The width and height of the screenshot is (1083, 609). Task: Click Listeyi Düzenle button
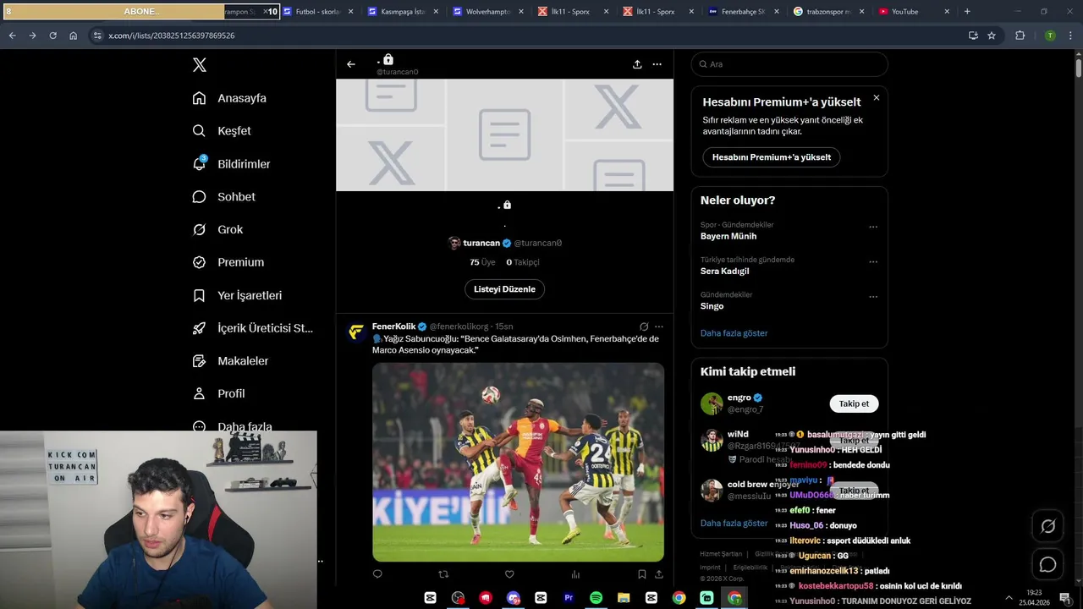tap(504, 289)
